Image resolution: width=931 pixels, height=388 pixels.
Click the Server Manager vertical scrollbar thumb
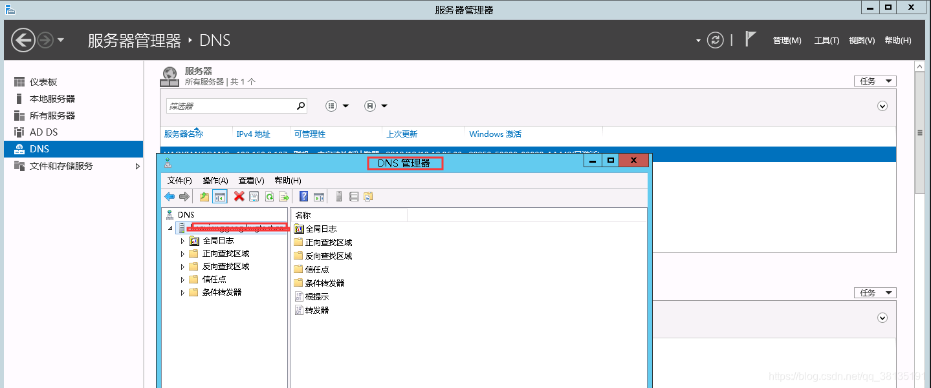point(921,132)
